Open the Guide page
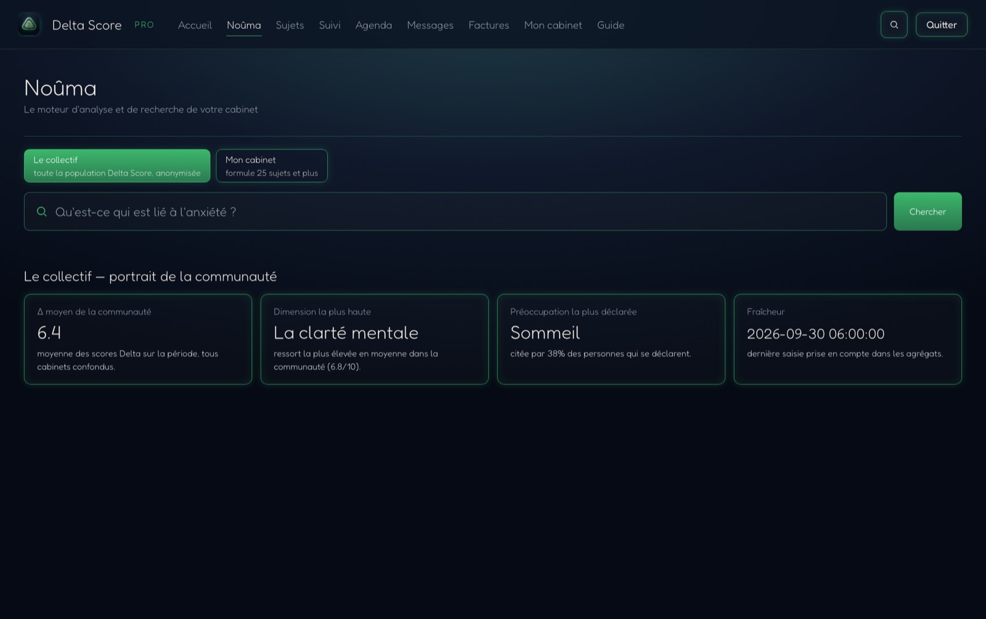The image size is (986, 619). pyautogui.click(x=611, y=25)
